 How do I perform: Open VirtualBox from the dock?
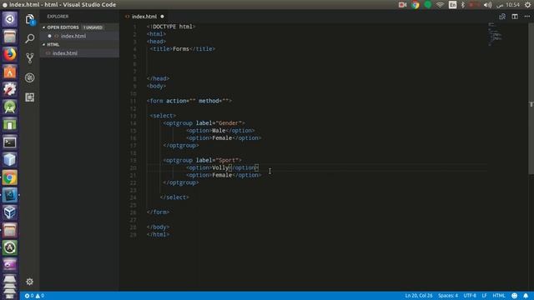click(x=9, y=212)
